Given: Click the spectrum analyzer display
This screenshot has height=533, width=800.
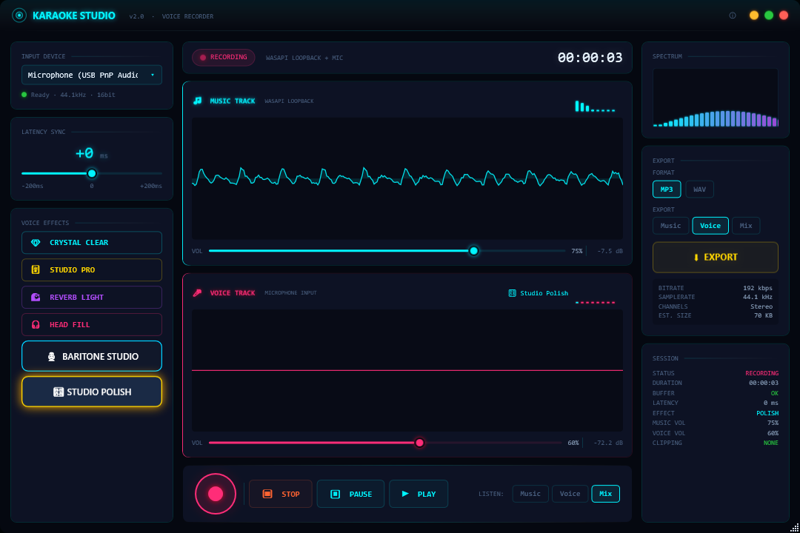Looking at the screenshot, I should pyautogui.click(x=716, y=98).
